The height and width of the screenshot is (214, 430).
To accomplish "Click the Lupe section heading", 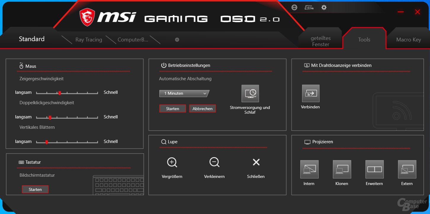I will 169,142.
